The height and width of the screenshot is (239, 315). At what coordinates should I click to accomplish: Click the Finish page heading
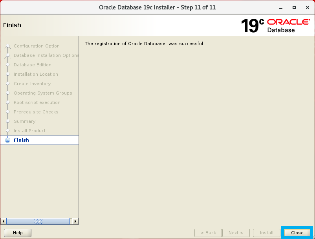pos(12,25)
